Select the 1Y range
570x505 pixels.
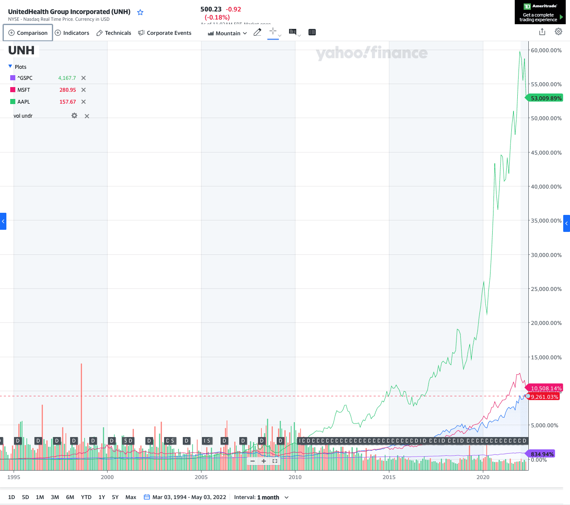(x=102, y=497)
